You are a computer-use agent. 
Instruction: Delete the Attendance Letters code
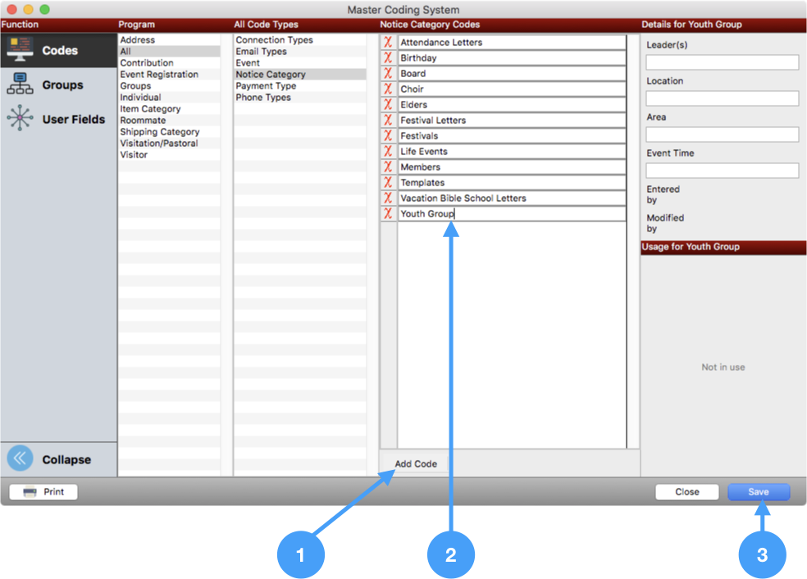[x=388, y=42]
